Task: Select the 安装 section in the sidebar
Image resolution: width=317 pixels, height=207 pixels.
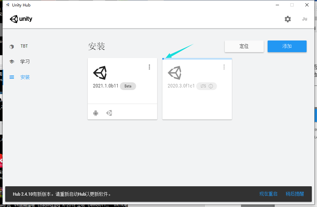Action: (x=25, y=77)
